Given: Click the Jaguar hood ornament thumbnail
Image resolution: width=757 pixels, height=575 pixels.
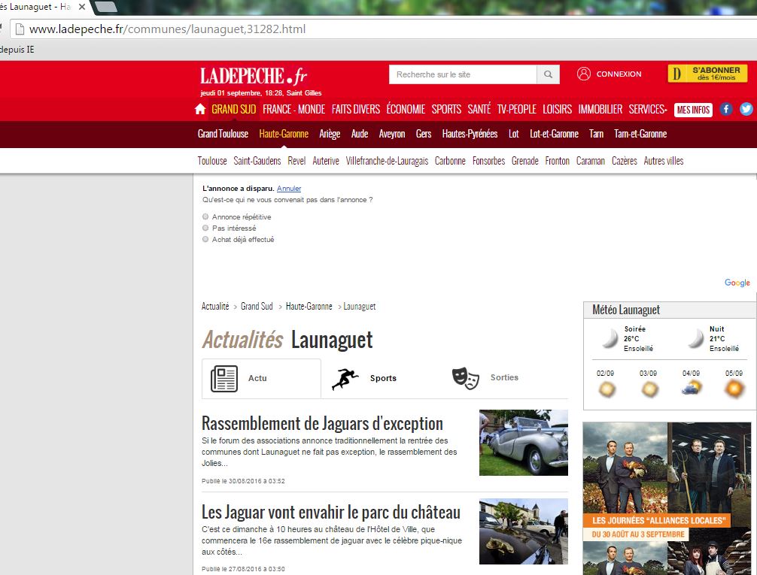Looking at the screenshot, I should (523, 531).
